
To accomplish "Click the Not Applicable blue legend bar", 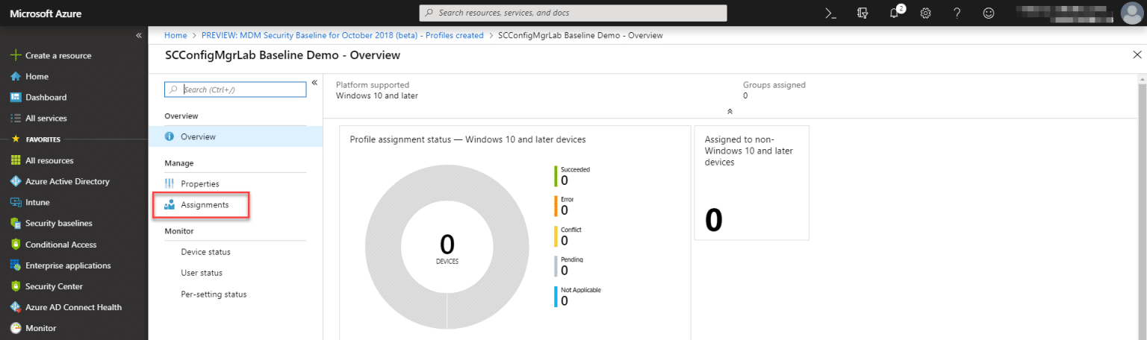I will coord(556,297).
